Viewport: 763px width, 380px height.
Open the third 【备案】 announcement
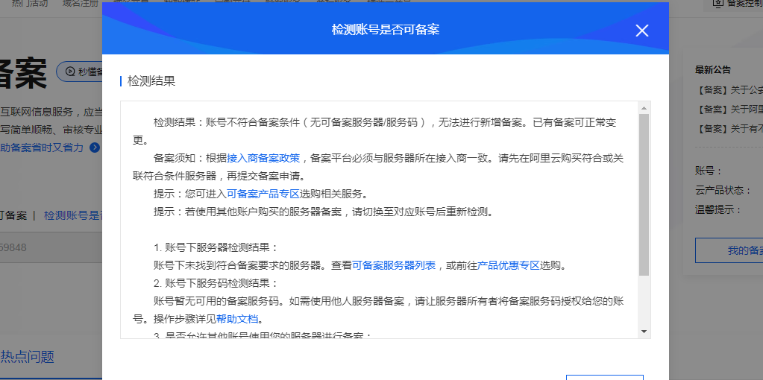point(729,128)
